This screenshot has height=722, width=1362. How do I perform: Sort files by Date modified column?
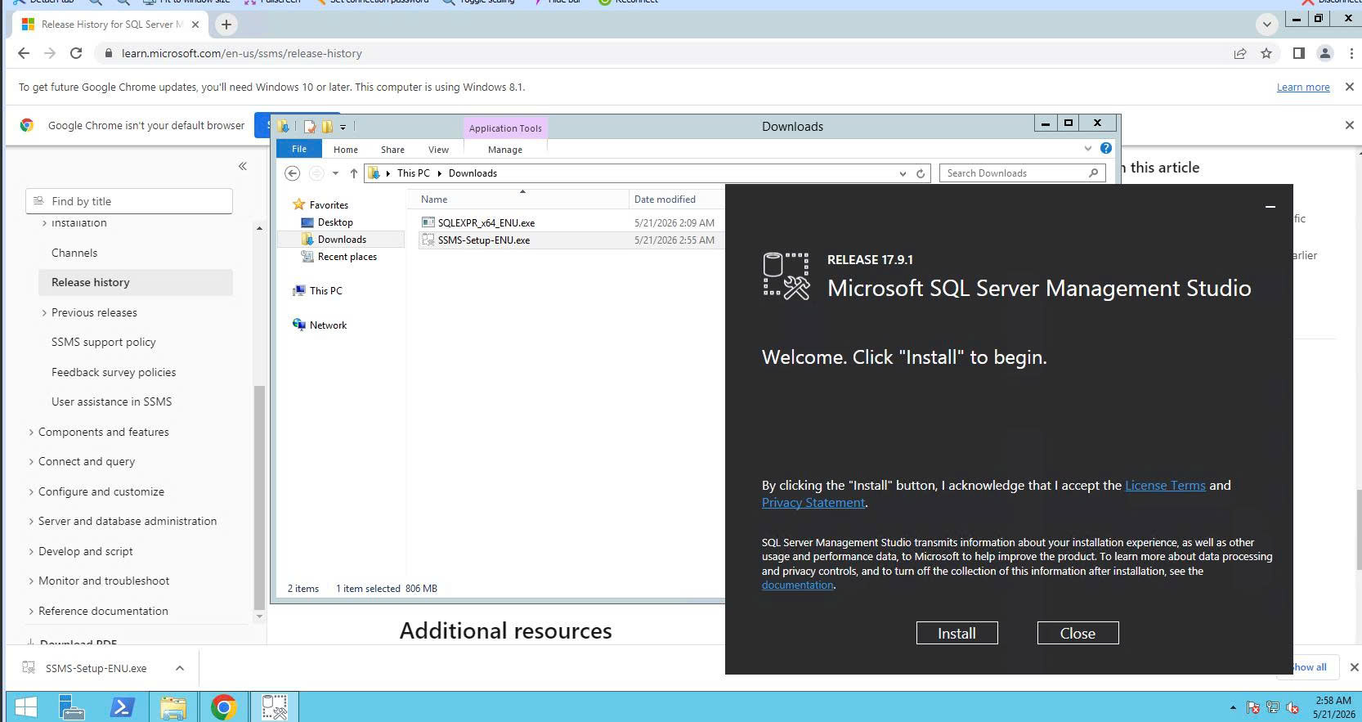[665, 200]
